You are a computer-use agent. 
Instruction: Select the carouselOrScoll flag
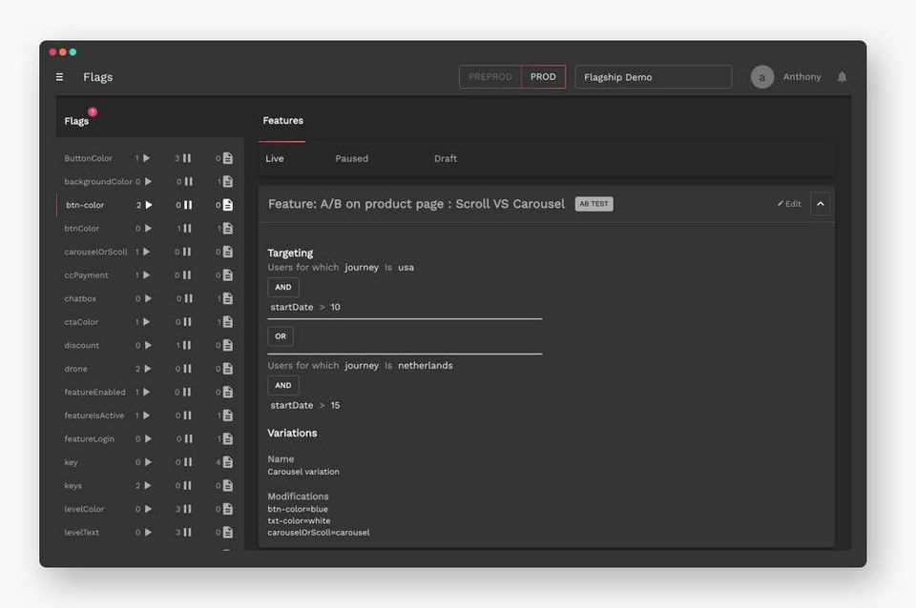95,252
